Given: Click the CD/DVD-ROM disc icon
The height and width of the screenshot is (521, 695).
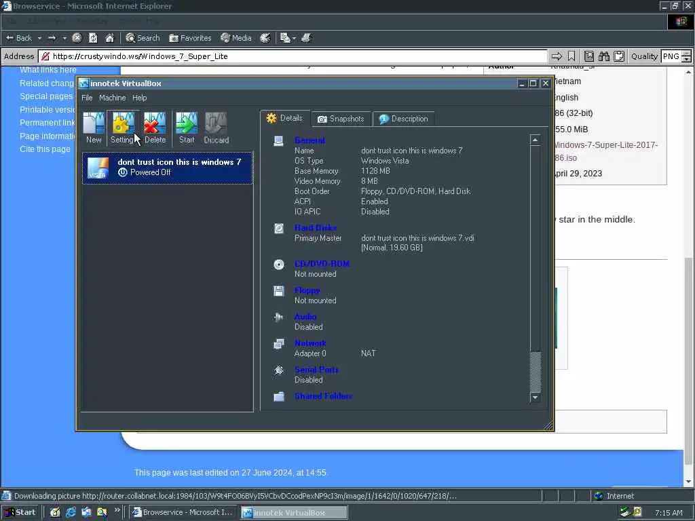Looking at the screenshot, I should click(x=278, y=265).
